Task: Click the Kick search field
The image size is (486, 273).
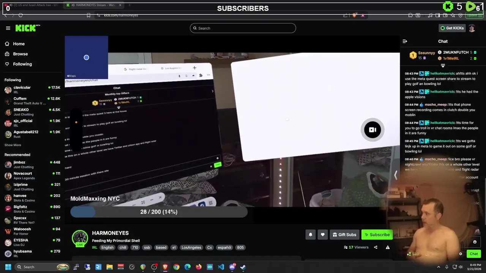Action: point(243,28)
